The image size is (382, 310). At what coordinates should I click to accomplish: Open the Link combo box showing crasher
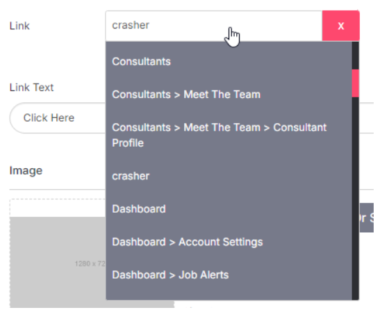[214, 26]
